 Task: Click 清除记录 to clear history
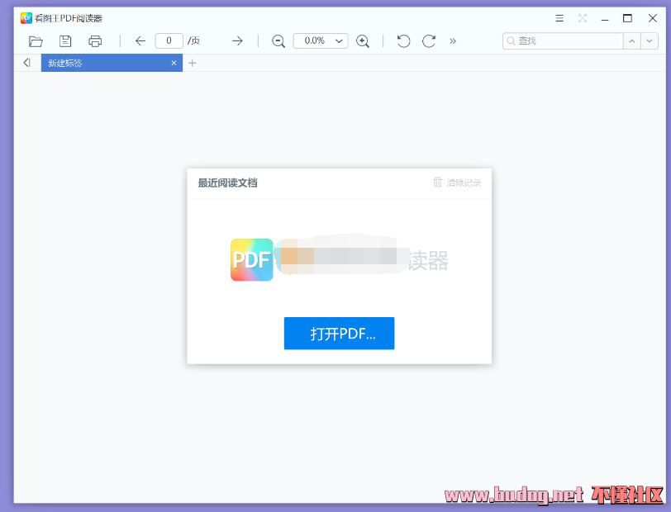(458, 183)
